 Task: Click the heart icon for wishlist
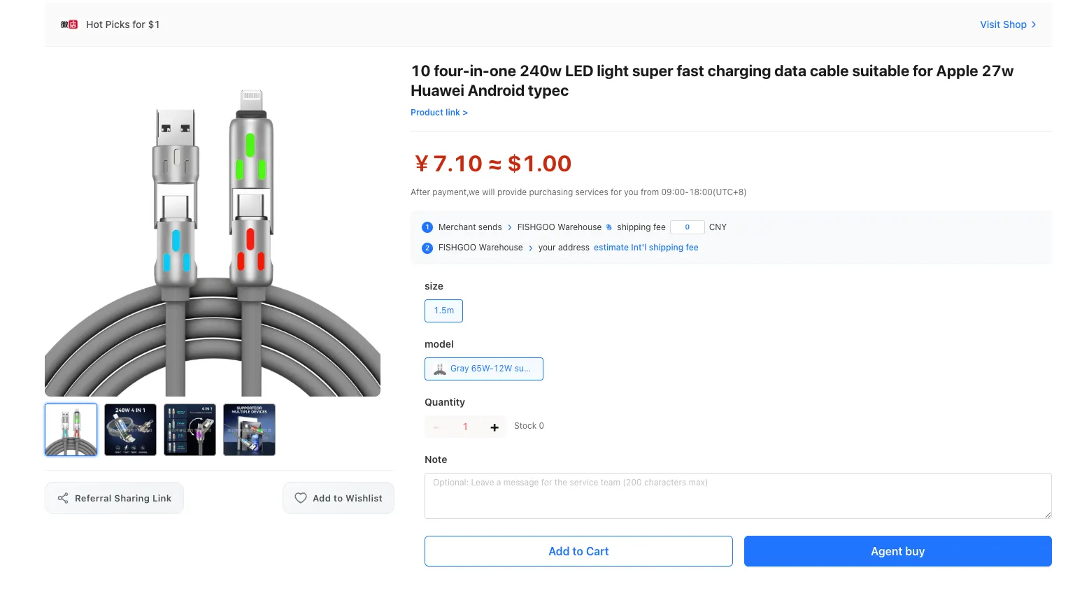pyautogui.click(x=301, y=498)
